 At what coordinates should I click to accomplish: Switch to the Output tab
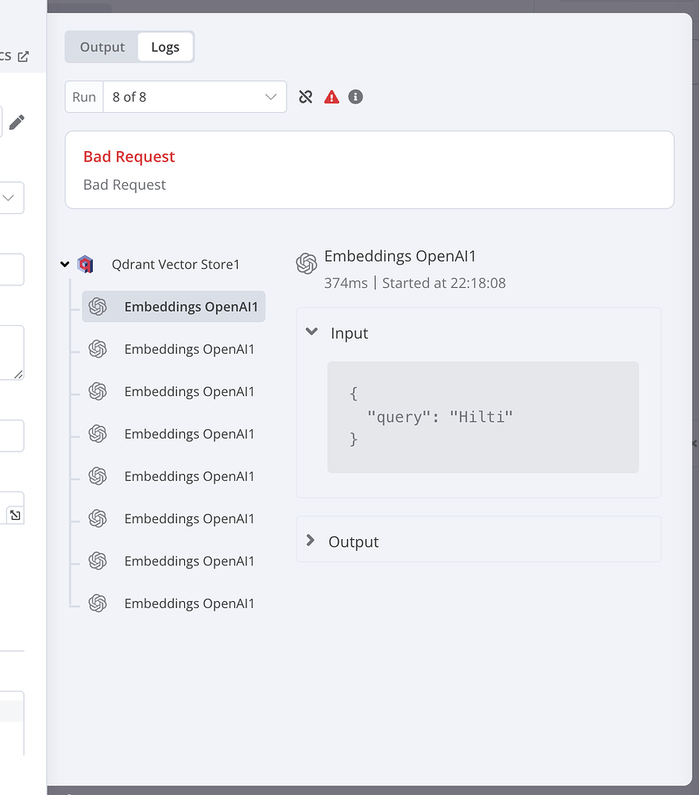tap(102, 47)
